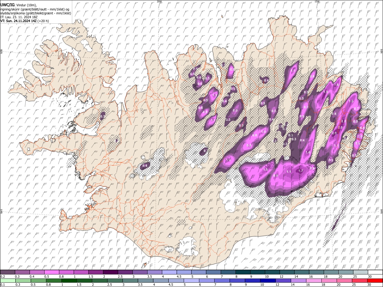Select the 1.3 precipitation value on the map
The image size is (383, 287).
tap(215, 95)
